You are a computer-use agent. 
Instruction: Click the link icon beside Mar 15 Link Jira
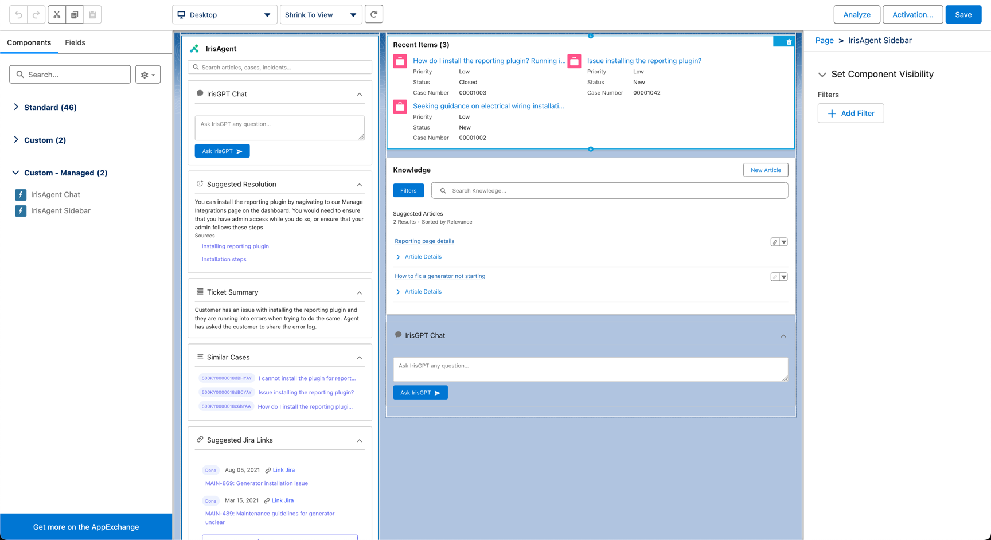[267, 500]
